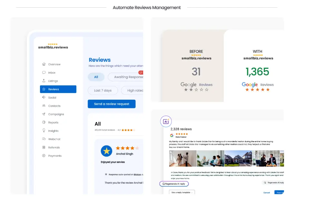Click the Reviews star icon in sidebar
Viewport: 318px width, 208px height.
click(x=44, y=89)
